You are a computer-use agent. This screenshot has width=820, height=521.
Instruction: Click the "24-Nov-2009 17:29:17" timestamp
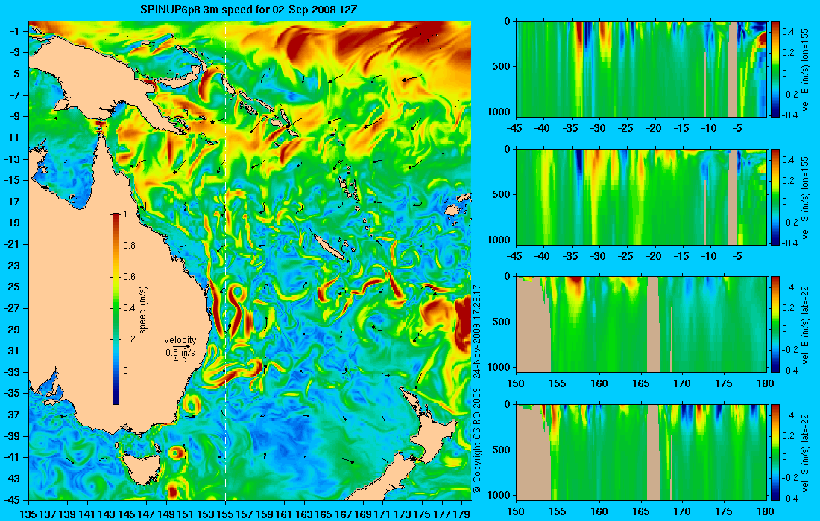pyautogui.click(x=477, y=331)
